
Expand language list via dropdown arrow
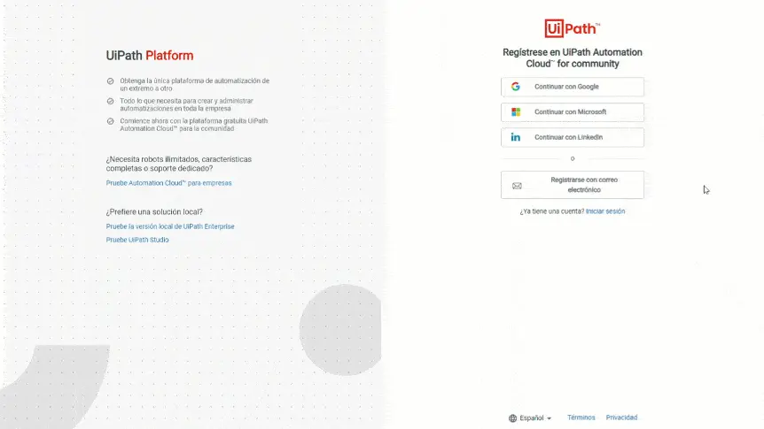point(550,418)
